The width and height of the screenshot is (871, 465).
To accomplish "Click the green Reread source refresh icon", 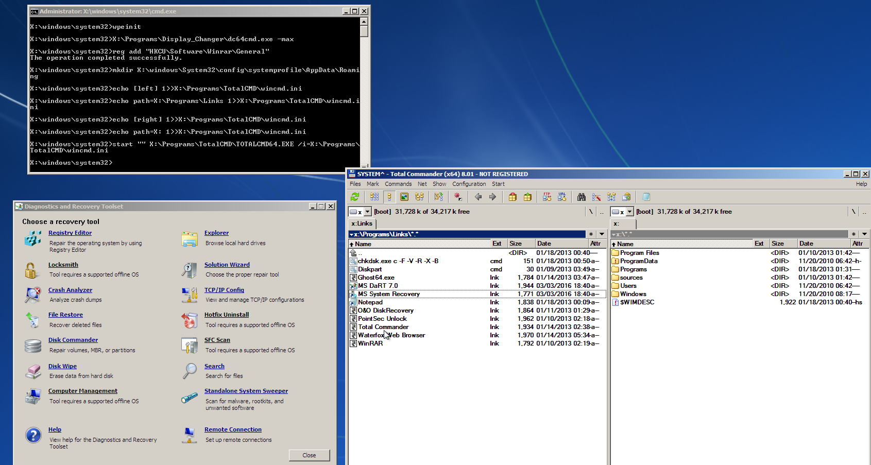I will (x=355, y=197).
